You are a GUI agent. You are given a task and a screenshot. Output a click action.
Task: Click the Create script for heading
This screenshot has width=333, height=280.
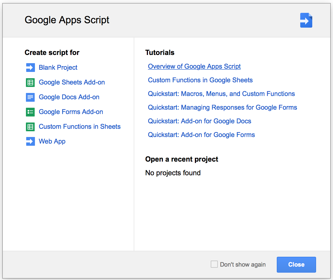tap(52, 52)
